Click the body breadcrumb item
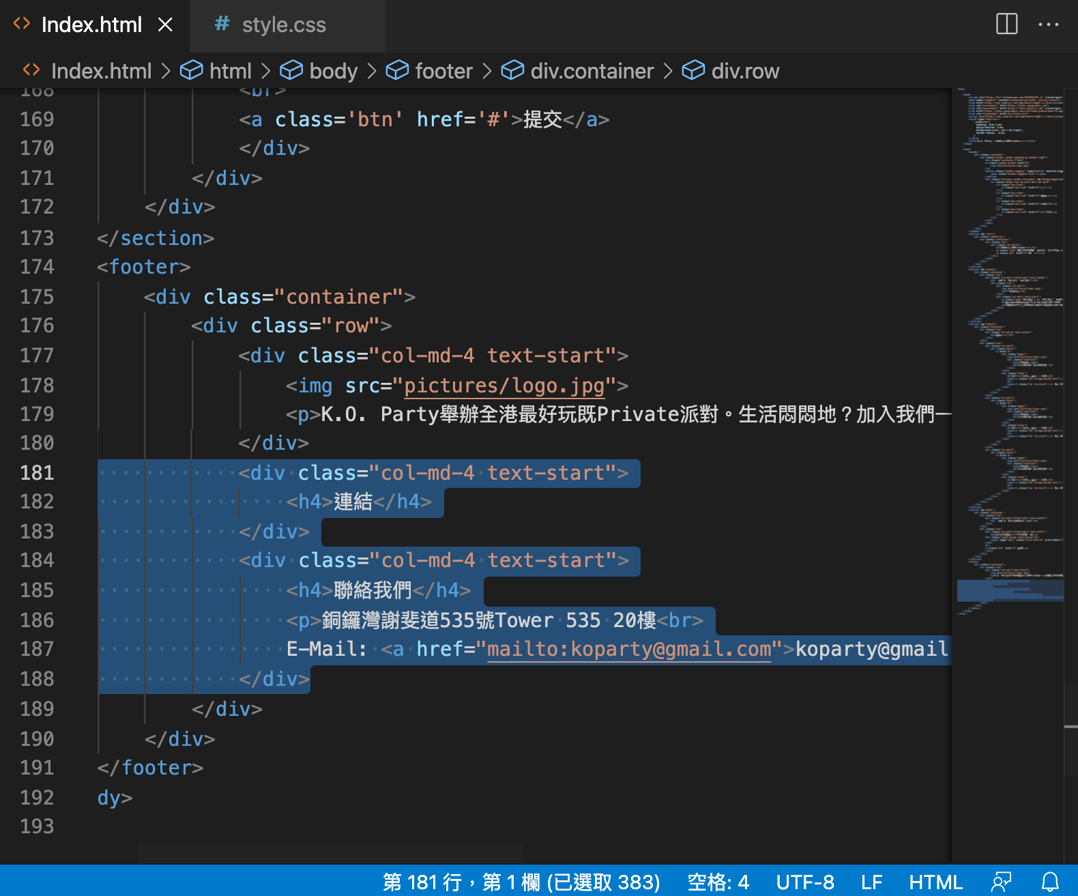Image resolution: width=1078 pixels, height=896 pixels. (334, 71)
